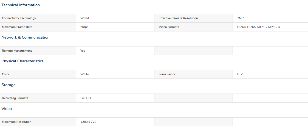Click the 60fps value cell
308x128 pixels.
[x=115, y=27]
